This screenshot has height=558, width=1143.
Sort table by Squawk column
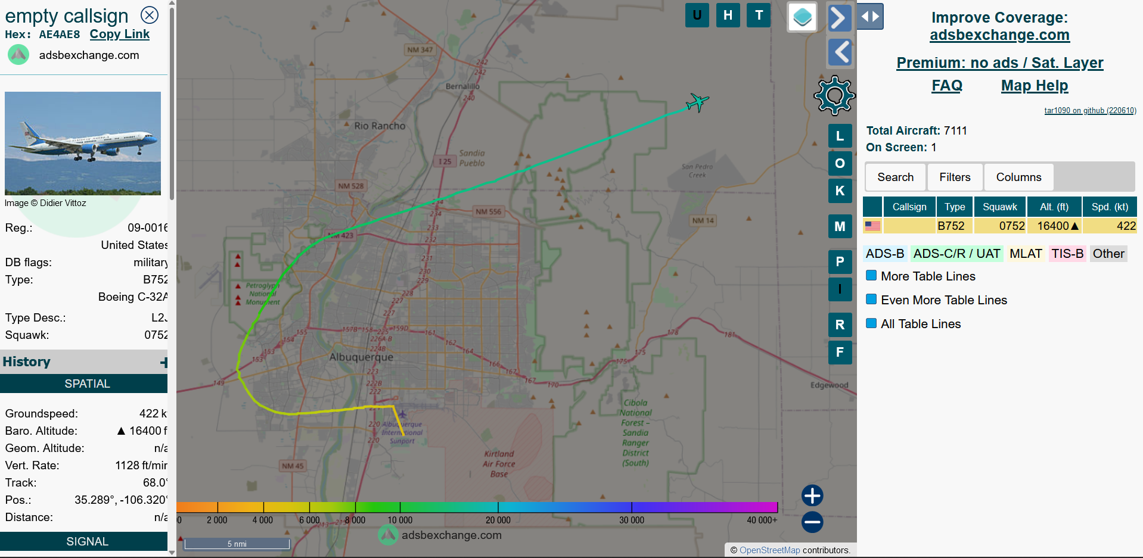1000,207
